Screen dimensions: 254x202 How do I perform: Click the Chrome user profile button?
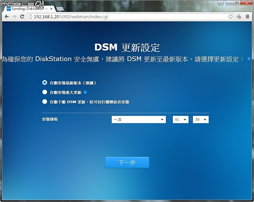220,2
